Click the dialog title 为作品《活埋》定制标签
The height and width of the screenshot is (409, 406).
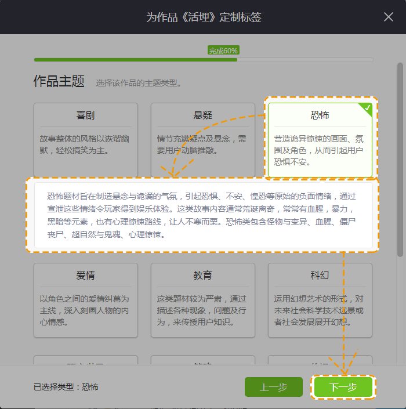click(203, 17)
